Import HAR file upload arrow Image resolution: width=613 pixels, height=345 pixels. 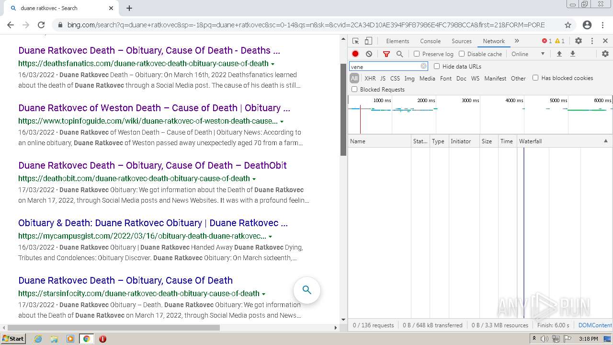pos(559,54)
